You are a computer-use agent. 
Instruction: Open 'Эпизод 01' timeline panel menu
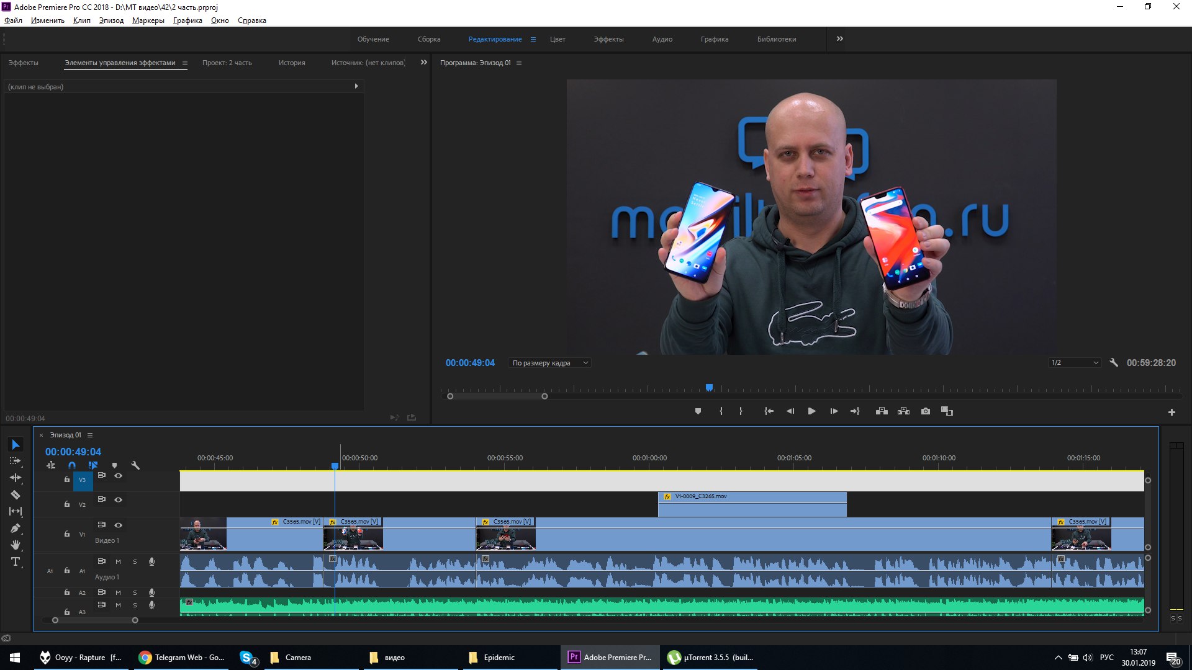90,435
